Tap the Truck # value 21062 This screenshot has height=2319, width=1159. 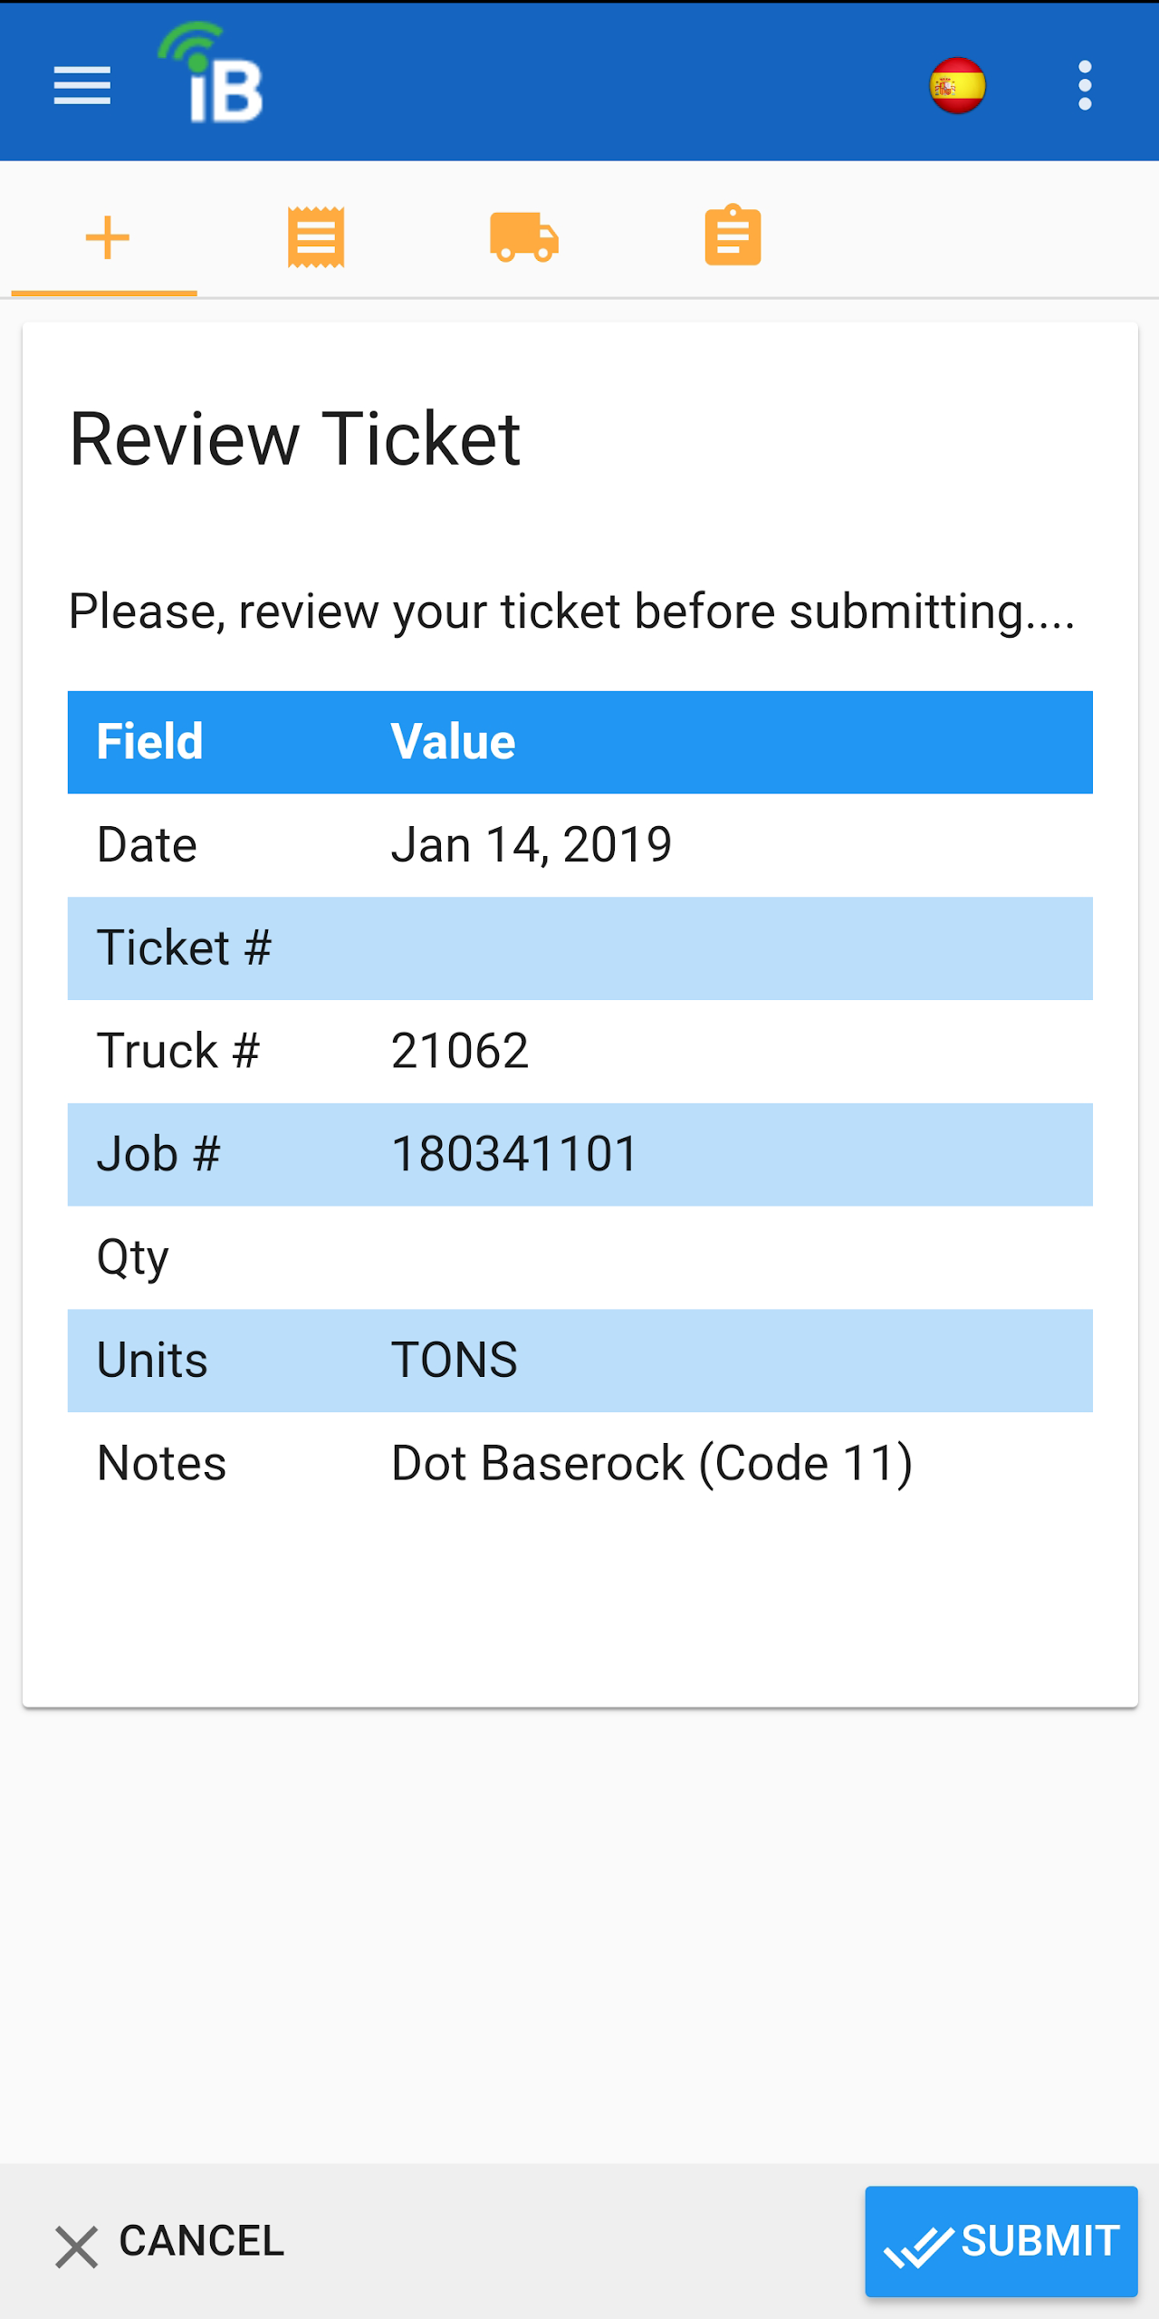(x=460, y=1051)
